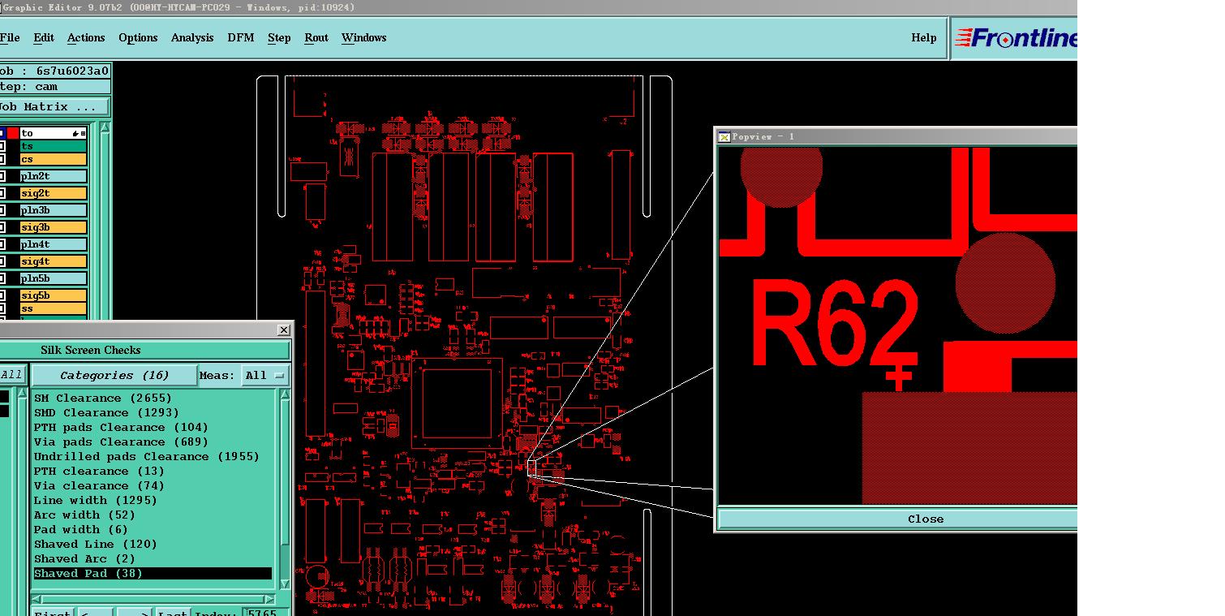This screenshot has width=1225, height=616.
Task: Toggle the checkbox for layer 'sig4t'
Action: tap(2, 261)
